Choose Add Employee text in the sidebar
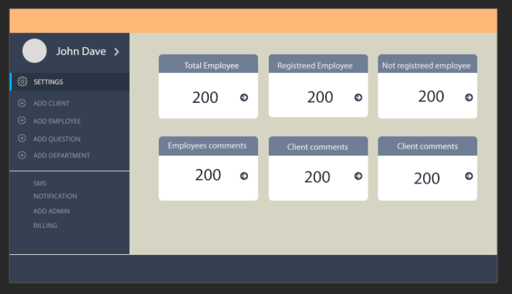Screen dimensions: 512x294 coord(57,121)
